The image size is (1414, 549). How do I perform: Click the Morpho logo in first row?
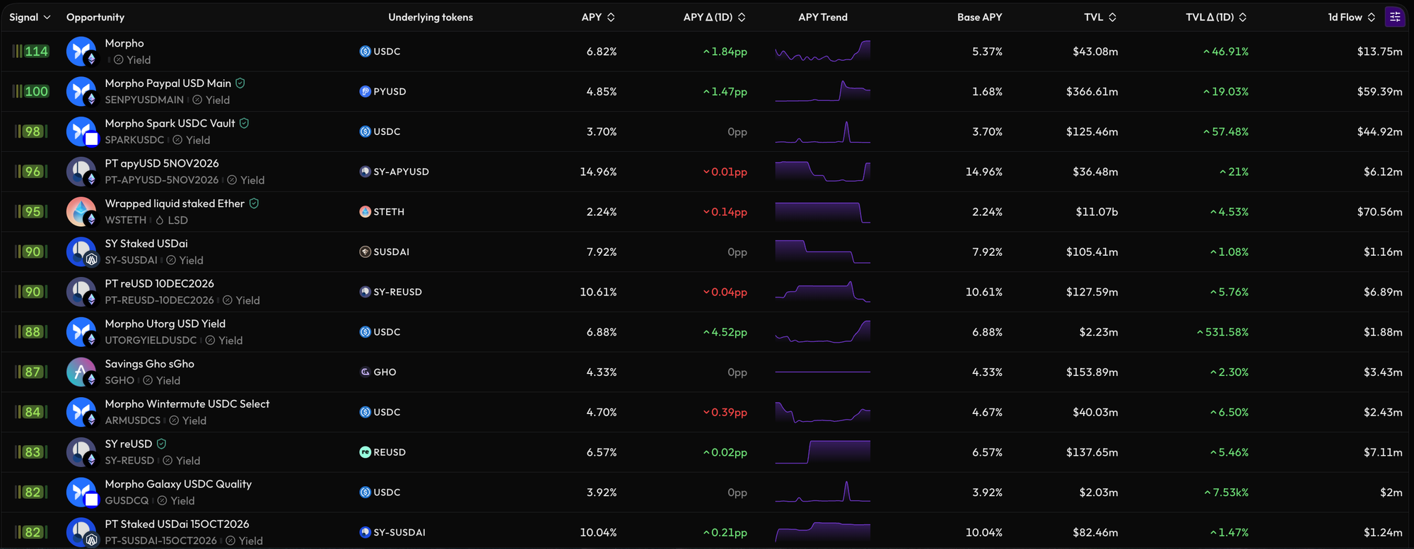coord(81,52)
